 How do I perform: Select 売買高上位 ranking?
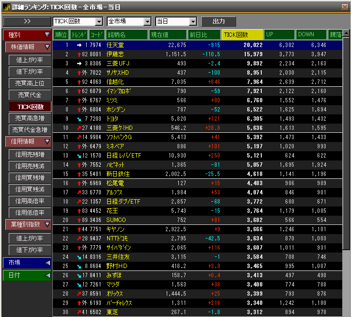click(30, 83)
